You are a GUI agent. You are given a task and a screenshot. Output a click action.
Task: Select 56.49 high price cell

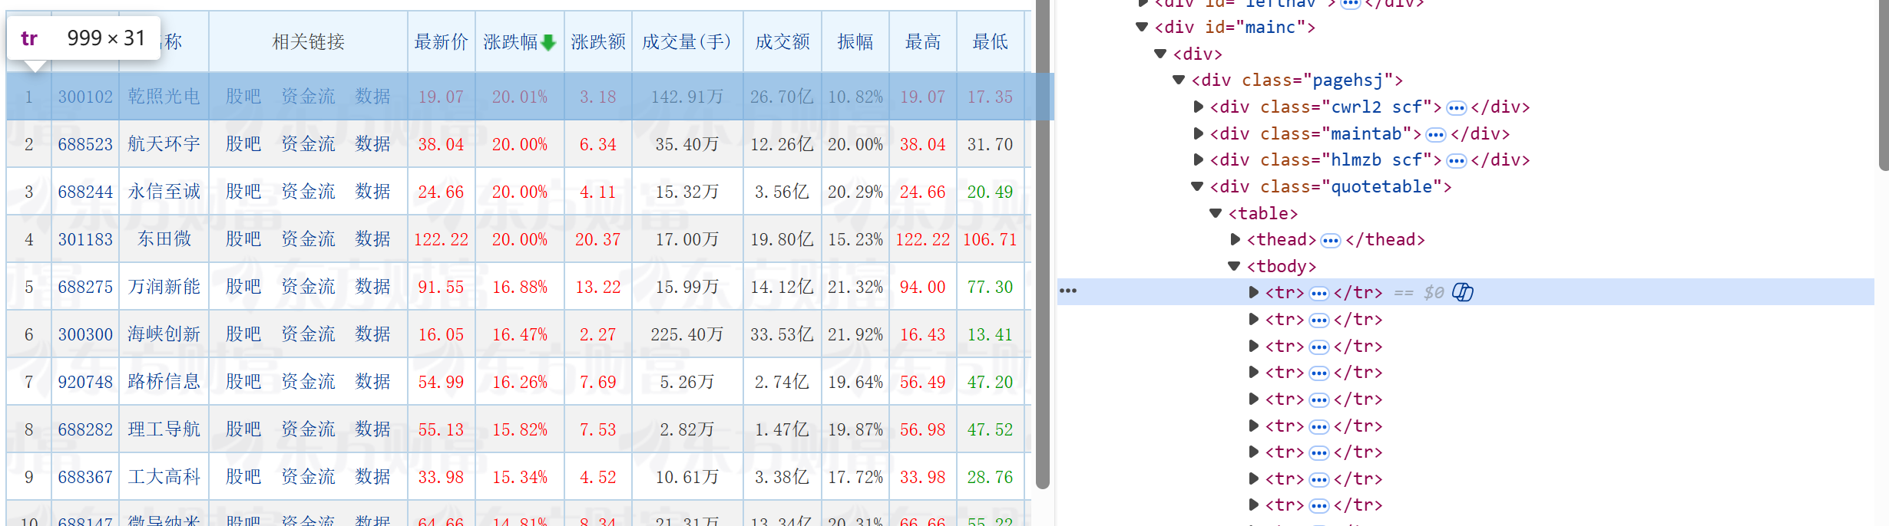click(x=923, y=382)
